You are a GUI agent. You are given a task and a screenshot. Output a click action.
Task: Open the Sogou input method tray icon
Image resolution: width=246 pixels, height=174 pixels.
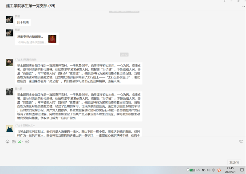pyautogui.click(x=219, y=170)
